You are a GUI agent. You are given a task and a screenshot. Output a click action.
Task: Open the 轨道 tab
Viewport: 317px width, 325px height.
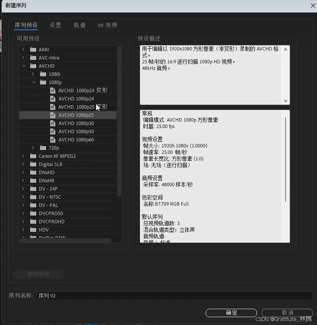point(80,25)
